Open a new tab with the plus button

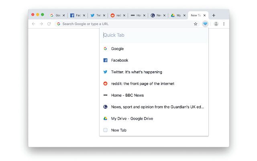(x=214, y=15)
